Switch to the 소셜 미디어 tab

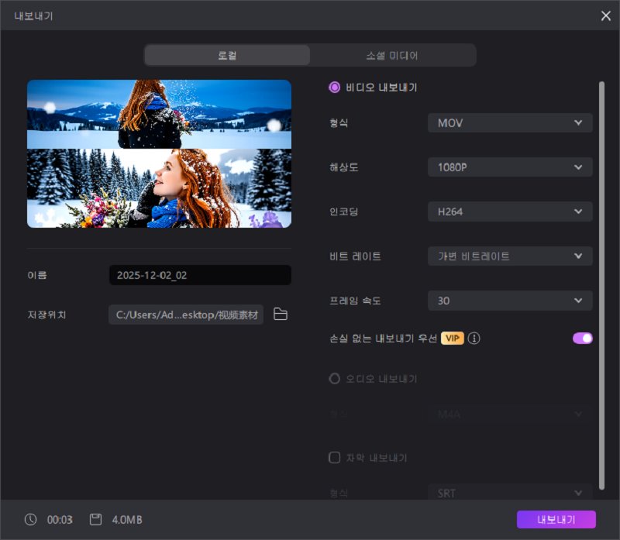coord(392,55)
